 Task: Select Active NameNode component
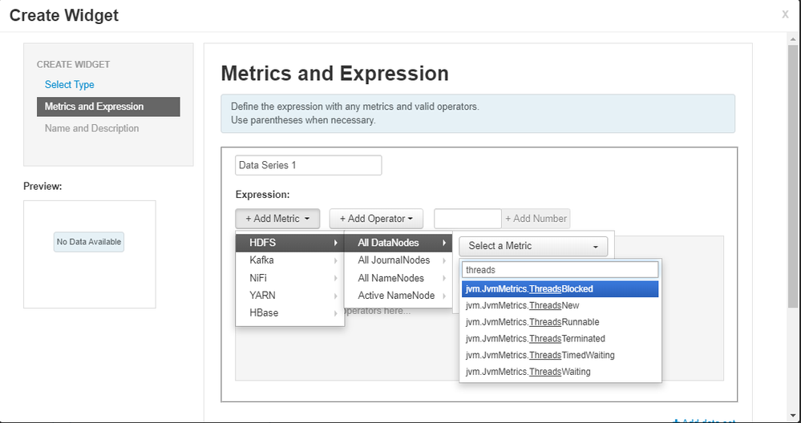398,296
